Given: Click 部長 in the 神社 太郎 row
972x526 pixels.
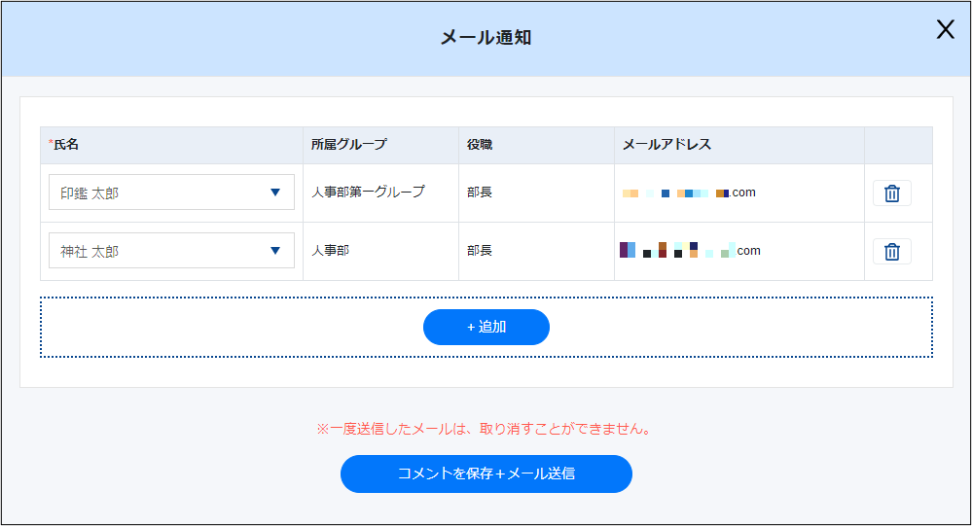Looking at the screenshot, I should [480, 251].
